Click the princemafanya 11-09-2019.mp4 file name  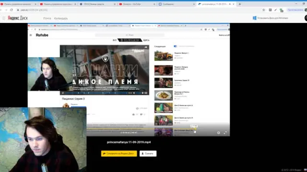129,142
